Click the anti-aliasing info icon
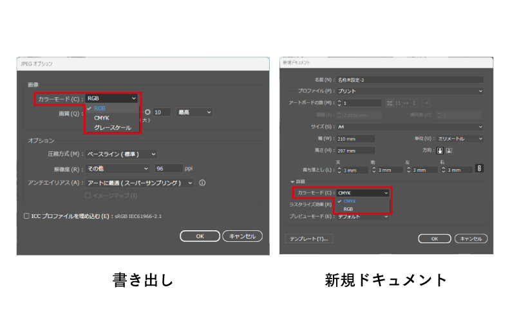Image resolution: width=510 pixels, height=312 pixels. click(202, 183)
